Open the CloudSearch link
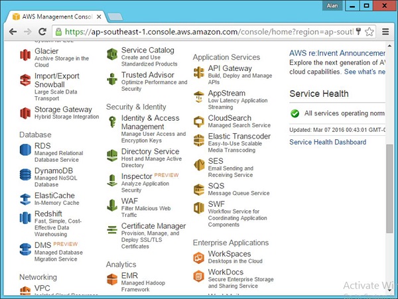Image resolution: width=398 pixels, height=299 pixels. pyautogui.click(x=230, y=118)
